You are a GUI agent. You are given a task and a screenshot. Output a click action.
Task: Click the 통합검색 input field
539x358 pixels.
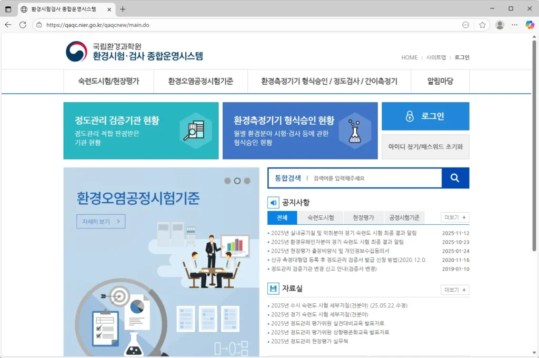376,178
